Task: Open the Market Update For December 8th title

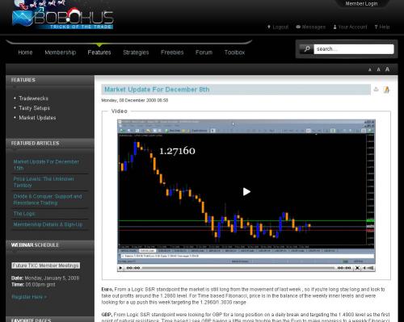Action: point(157,90)
